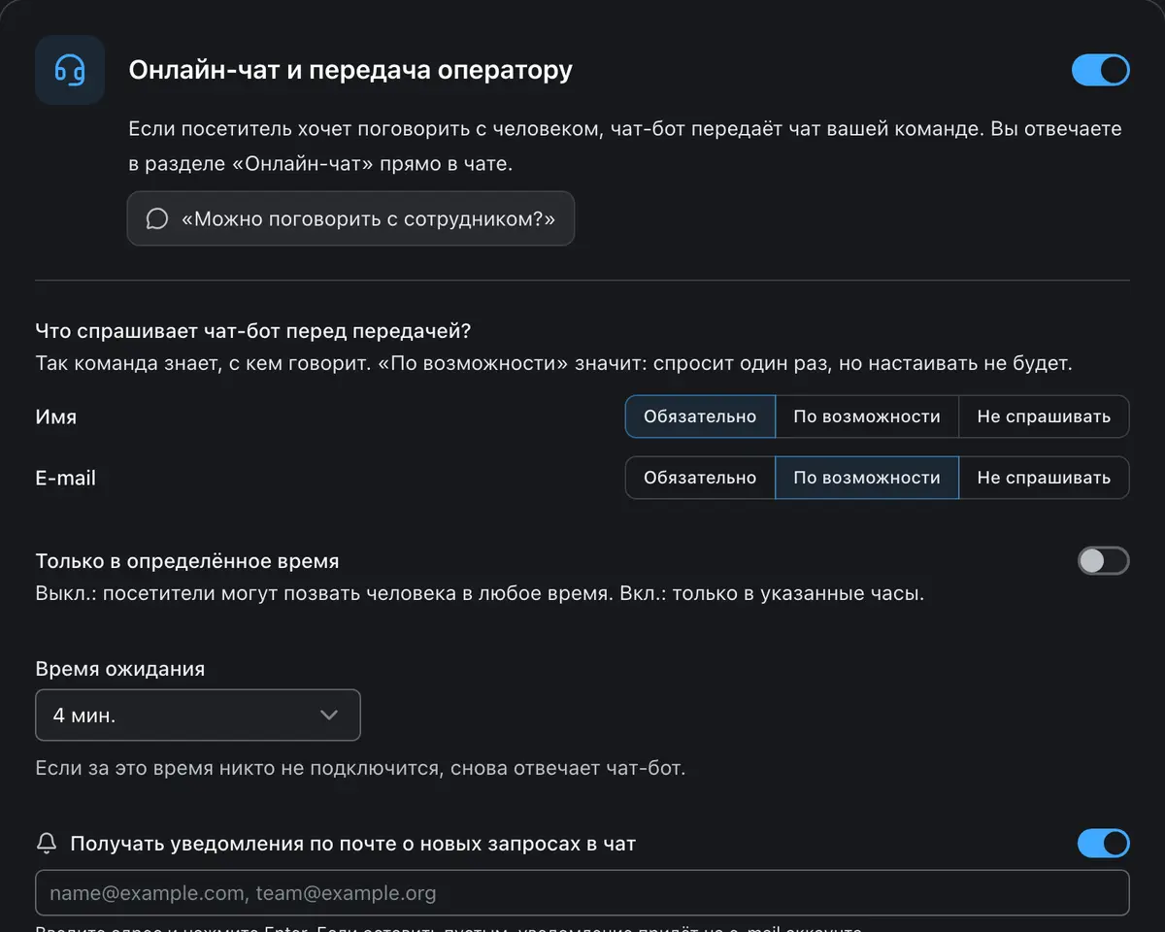Set E-mail to «Обязательно»

[x=700, y=478]
